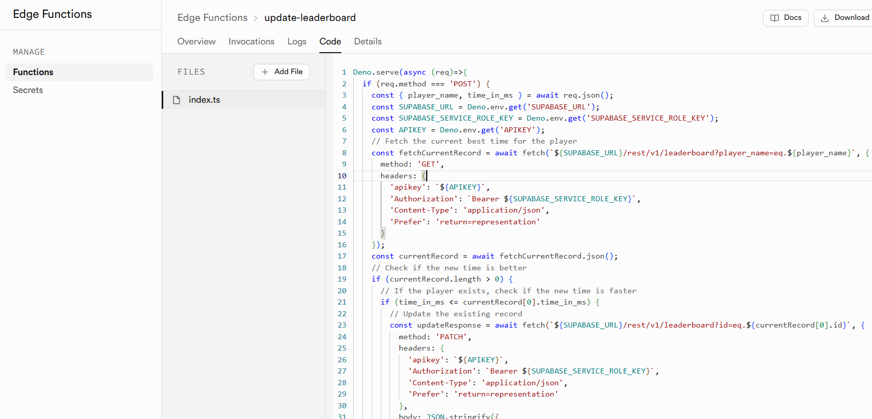Click line number 19 in gutter
Image resolution: width=872 pixels, height=419 pixels.
(342, 279)
